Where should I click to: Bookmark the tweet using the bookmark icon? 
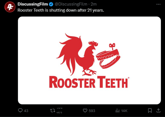pyautogui.click(x=150, y=110)
